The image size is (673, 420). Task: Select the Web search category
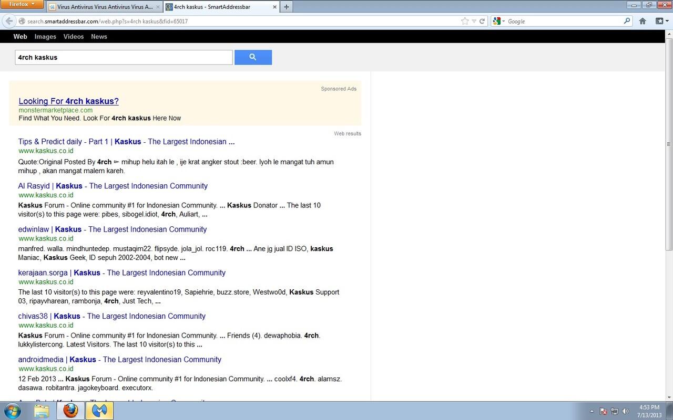point(20,37)
